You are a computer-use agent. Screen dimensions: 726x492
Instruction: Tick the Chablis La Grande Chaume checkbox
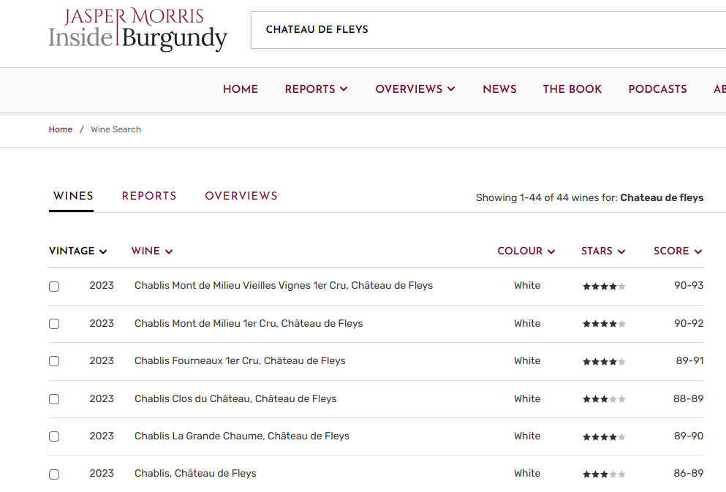(x=54, y=436)
